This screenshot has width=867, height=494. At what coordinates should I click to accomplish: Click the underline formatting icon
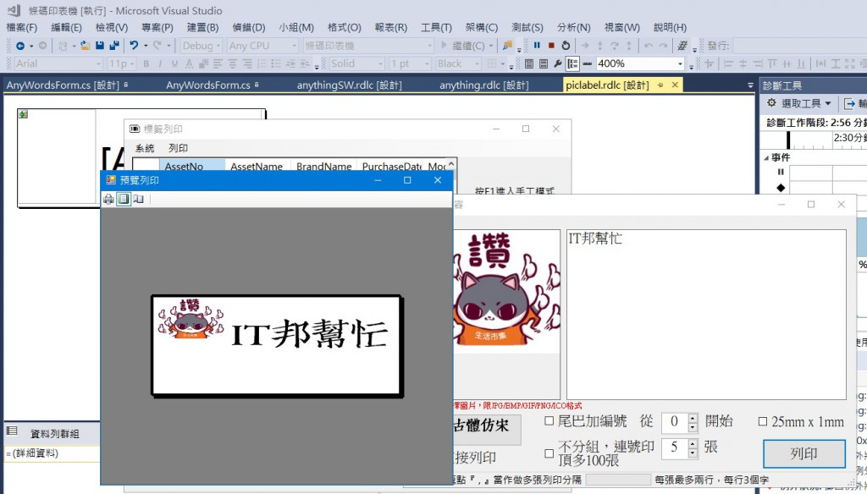tap(174, 63)
